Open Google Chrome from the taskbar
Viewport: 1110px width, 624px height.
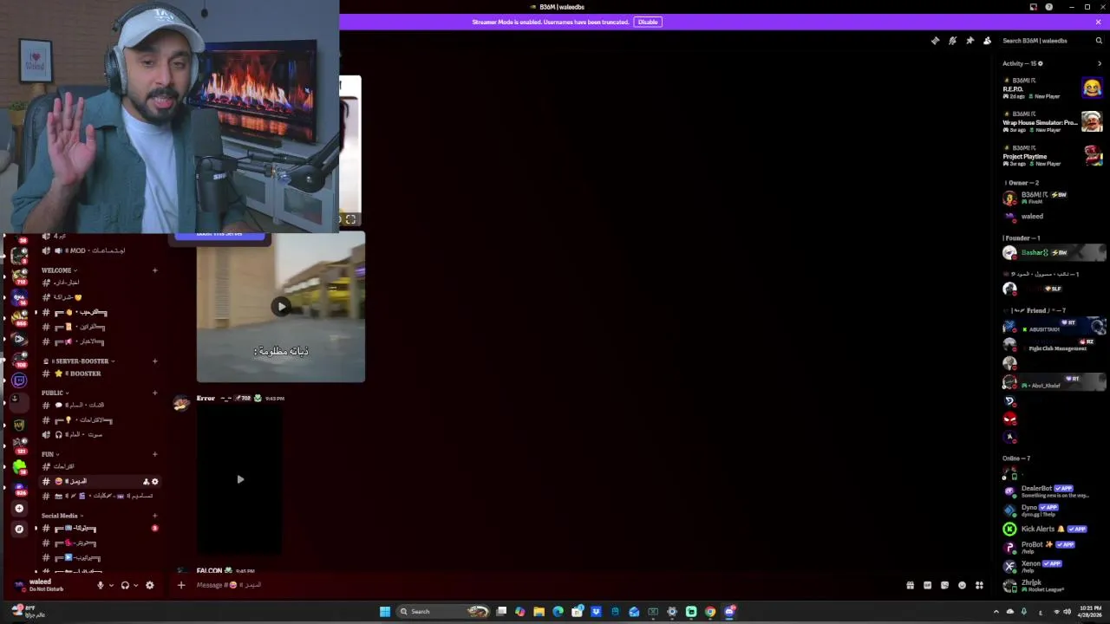coord(710,612)
